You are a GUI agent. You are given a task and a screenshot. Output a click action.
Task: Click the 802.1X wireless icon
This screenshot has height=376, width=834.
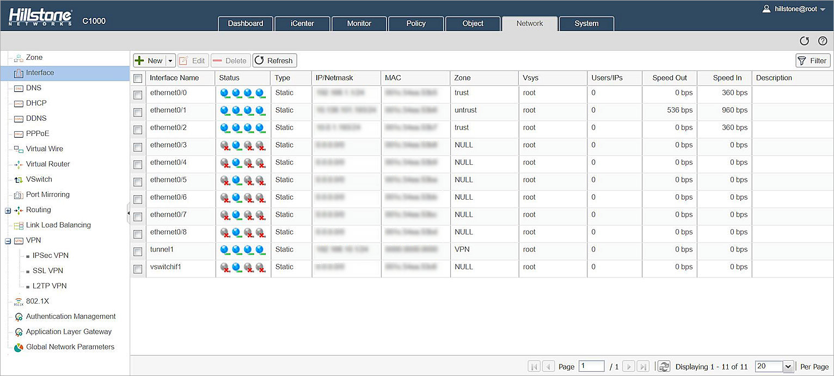(19, 301)
